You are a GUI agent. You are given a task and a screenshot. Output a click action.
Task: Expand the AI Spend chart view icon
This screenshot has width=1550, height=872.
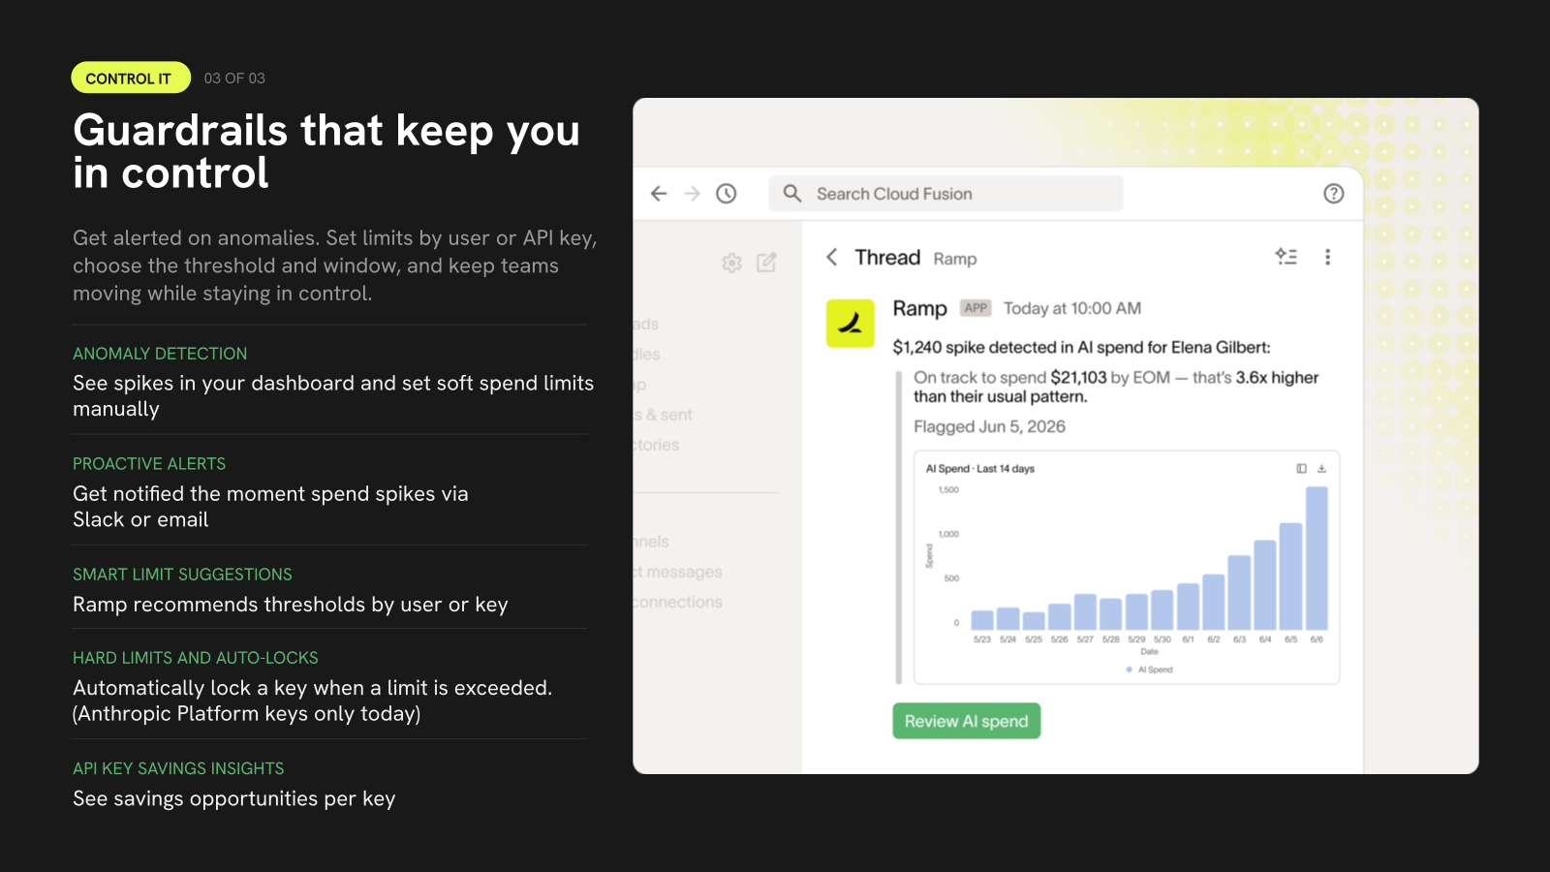tap(1301, 469)
